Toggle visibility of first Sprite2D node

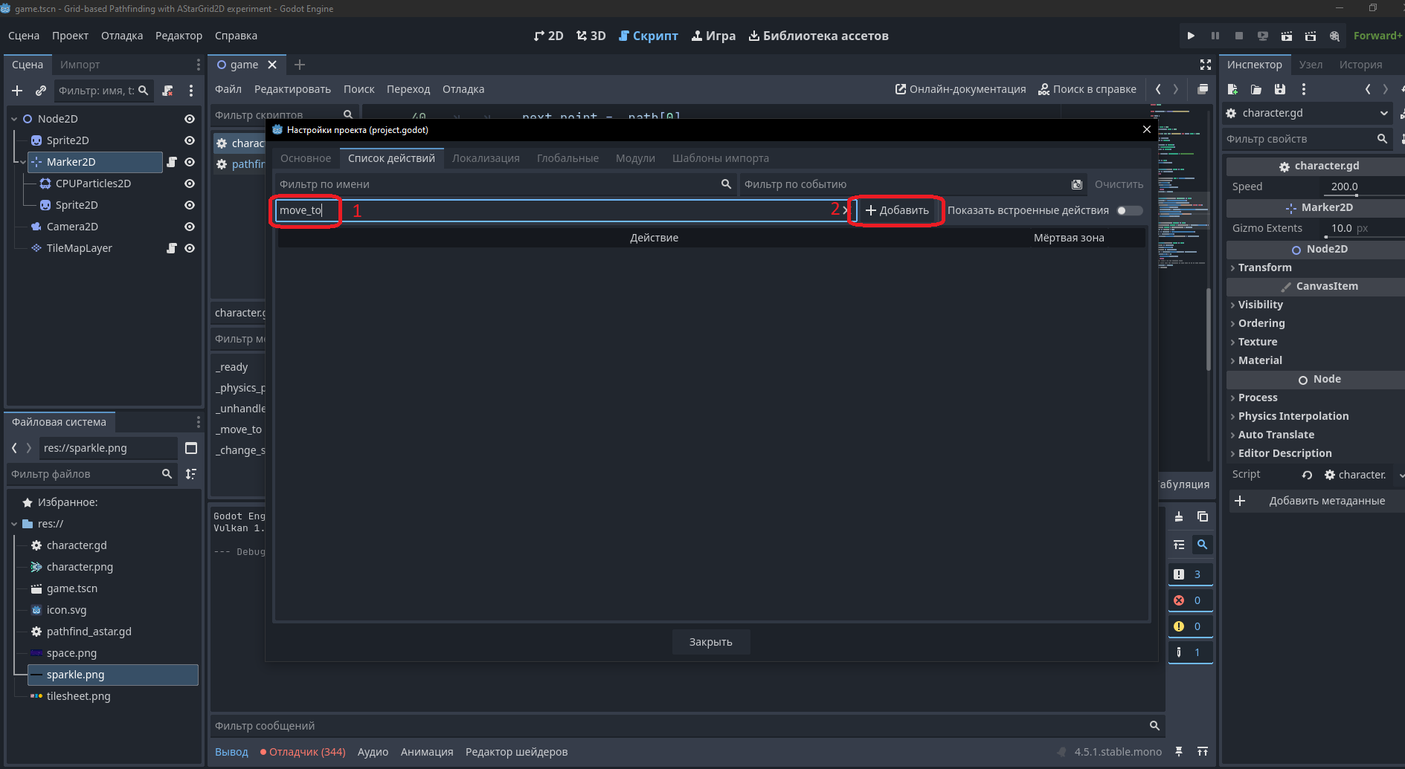190,140
